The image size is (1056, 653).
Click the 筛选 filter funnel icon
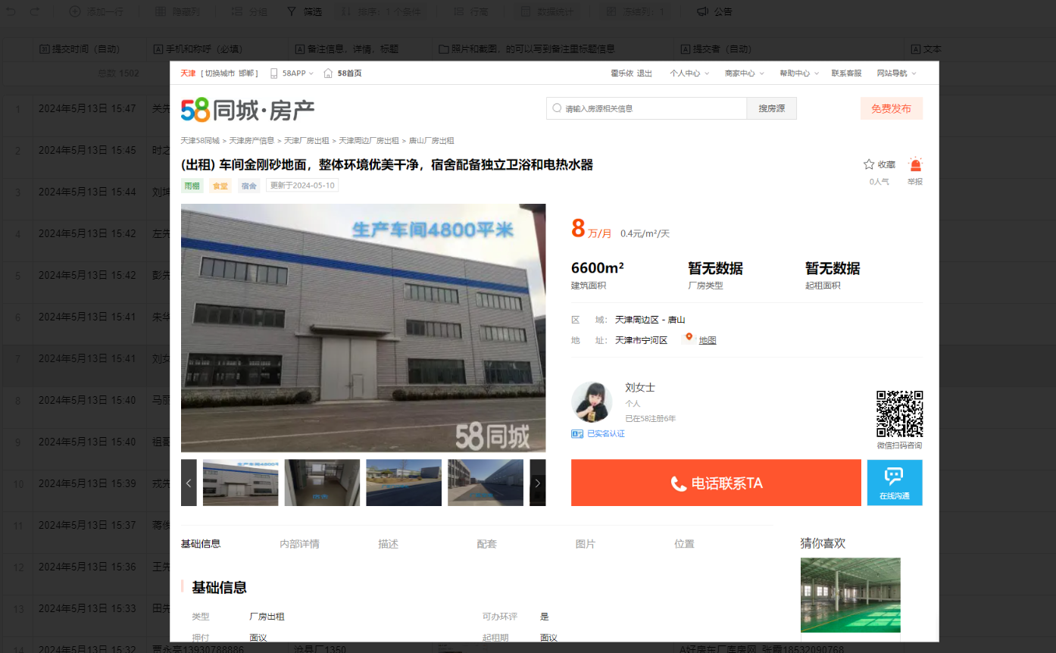pyautogui.click(x=292, y=11)
